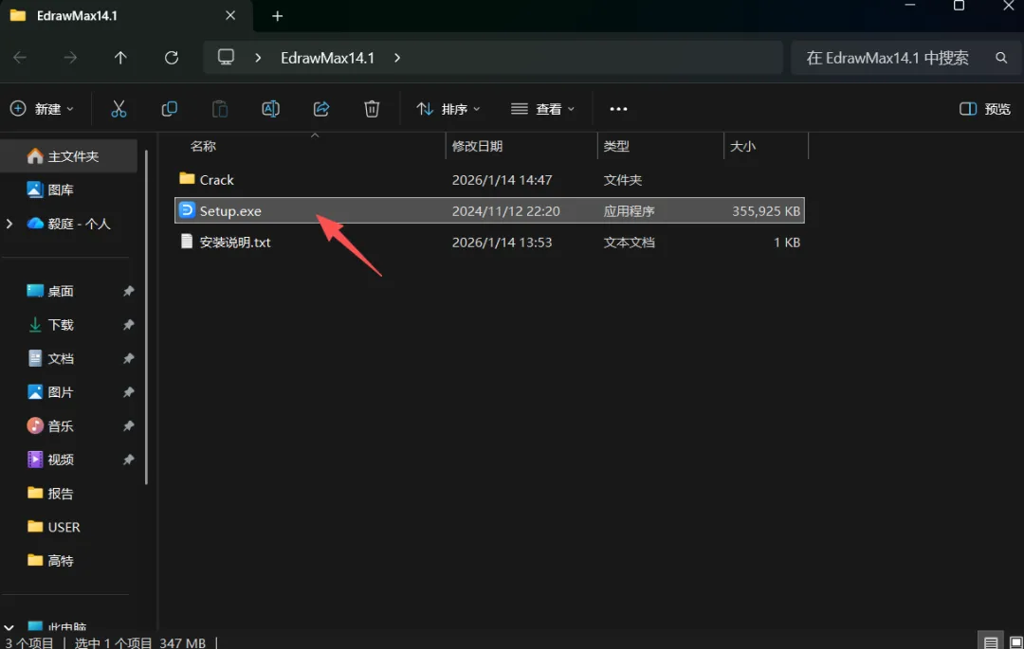Click the 2026/1/14 14:47 date cell
The image size is (1024, 649).
(502, 180)
